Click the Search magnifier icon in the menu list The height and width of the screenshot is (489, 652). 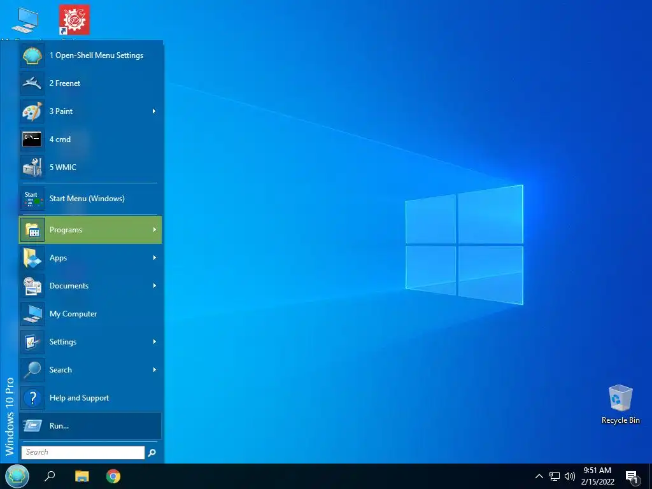pos(32,370)
